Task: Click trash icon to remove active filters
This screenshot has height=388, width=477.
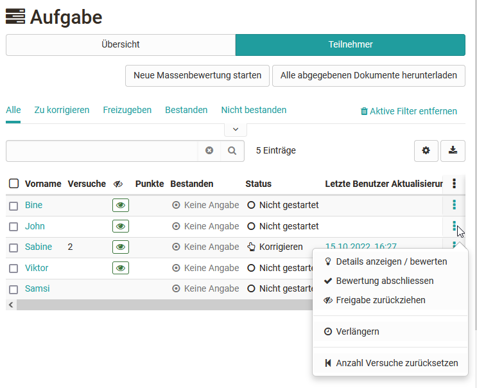Action: 364,111
